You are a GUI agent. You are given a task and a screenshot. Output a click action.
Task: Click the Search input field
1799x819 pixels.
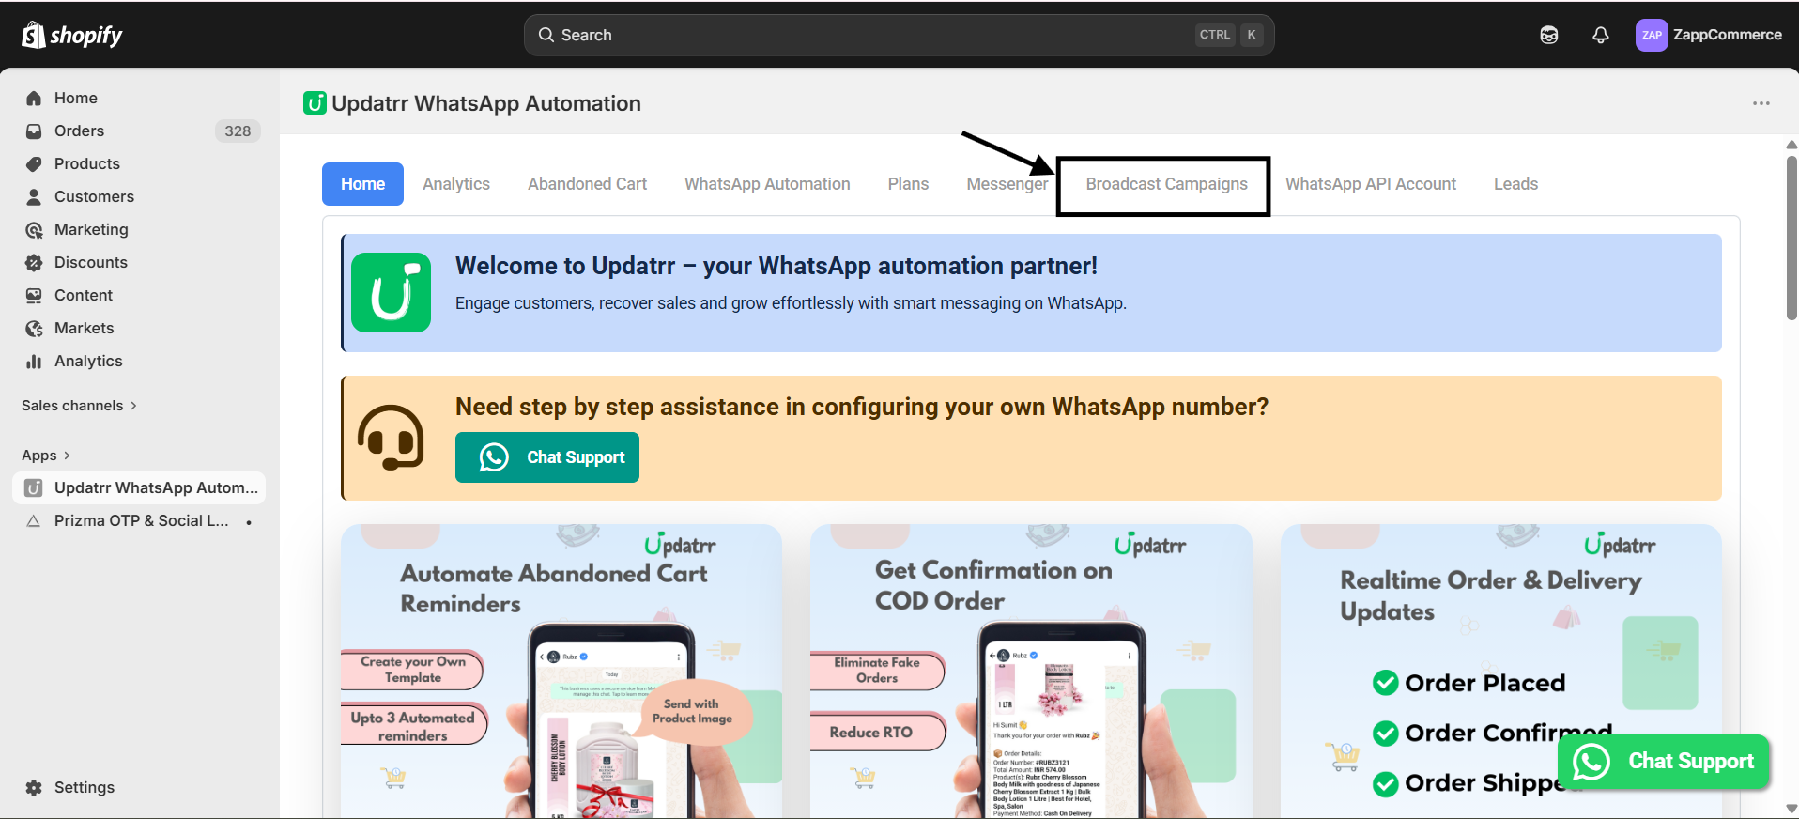899,35
